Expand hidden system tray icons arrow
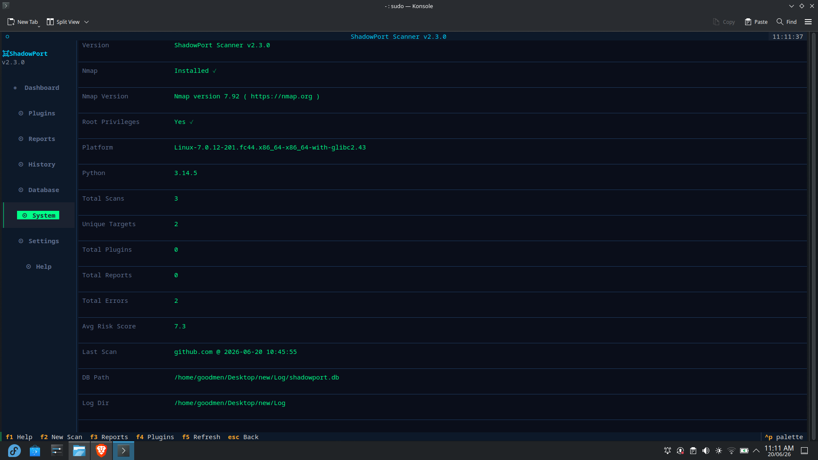The height and width of the screenshot is (460, 818). click(x=756, y=451)
